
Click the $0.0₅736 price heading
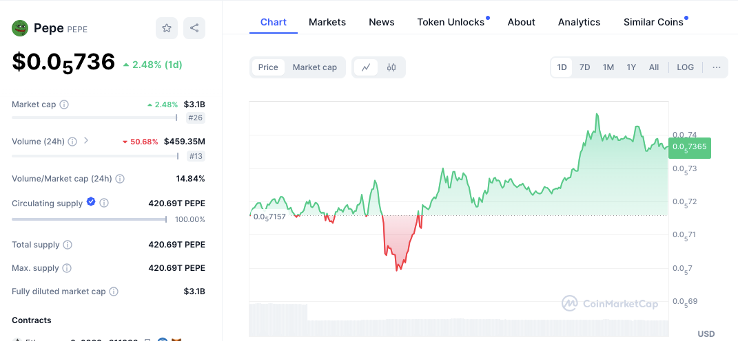(63, 63)
